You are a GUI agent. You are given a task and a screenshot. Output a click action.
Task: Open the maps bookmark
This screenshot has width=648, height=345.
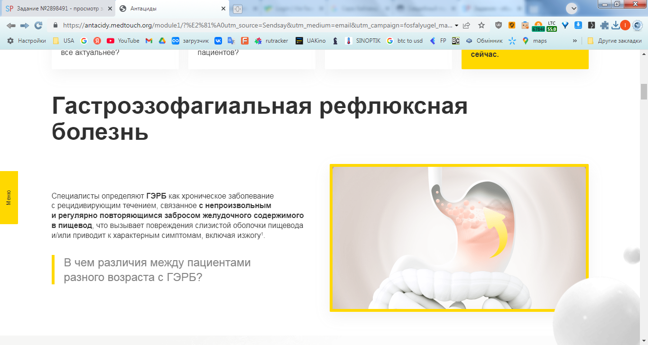[535, 41]
